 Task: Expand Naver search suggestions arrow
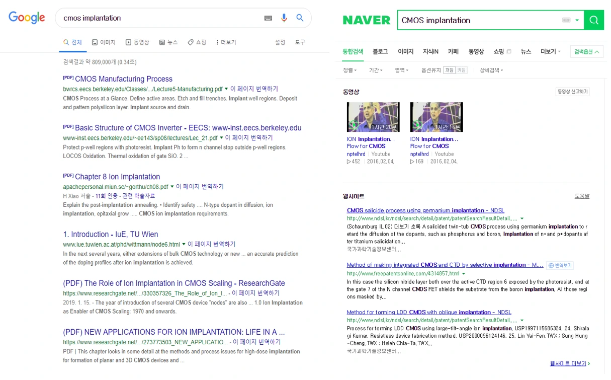click(x=577, y=20)
